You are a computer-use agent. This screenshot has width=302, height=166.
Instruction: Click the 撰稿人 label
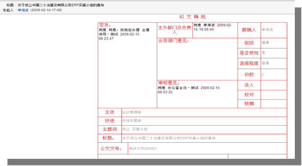coord(249,30)
